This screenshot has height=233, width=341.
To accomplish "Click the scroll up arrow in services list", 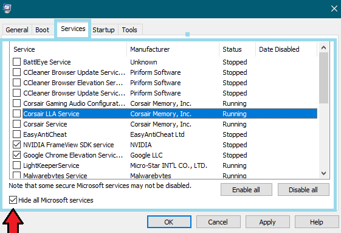I will [323, 47].
